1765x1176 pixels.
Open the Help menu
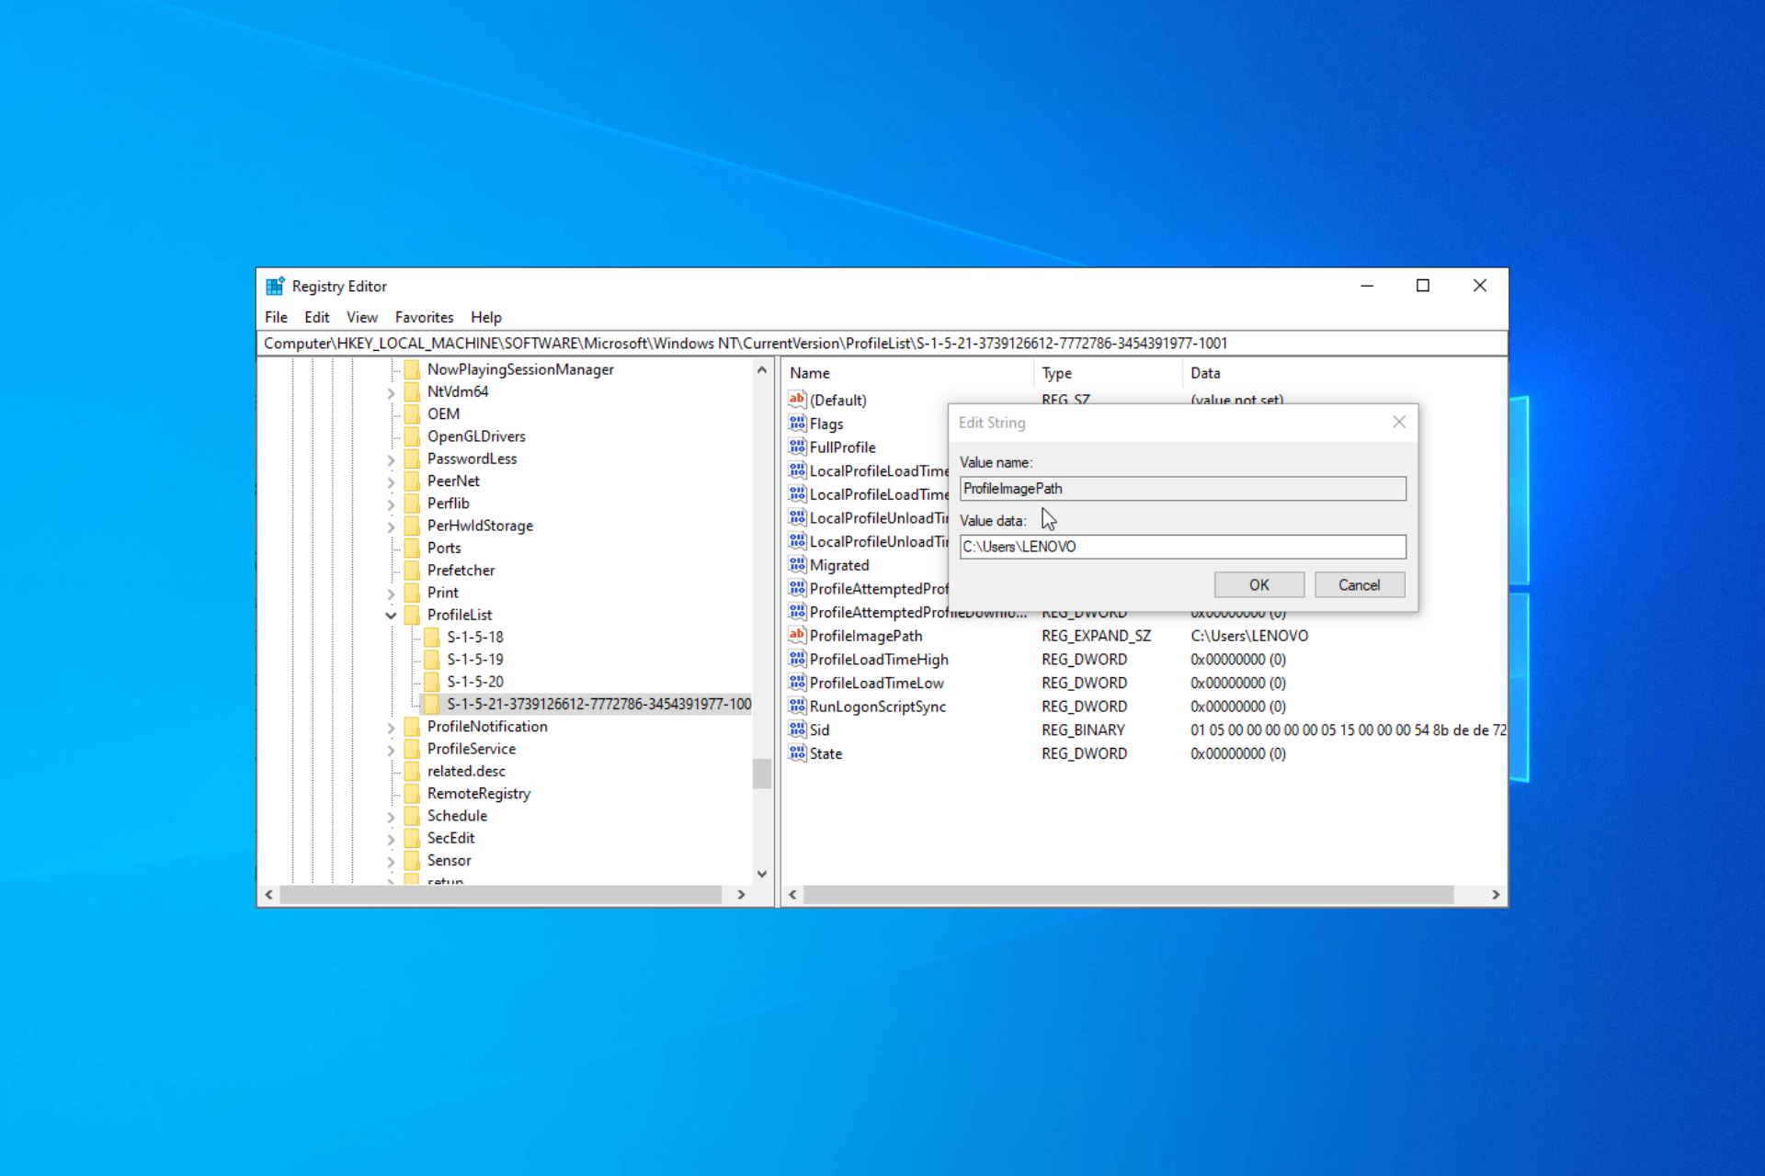486,317
